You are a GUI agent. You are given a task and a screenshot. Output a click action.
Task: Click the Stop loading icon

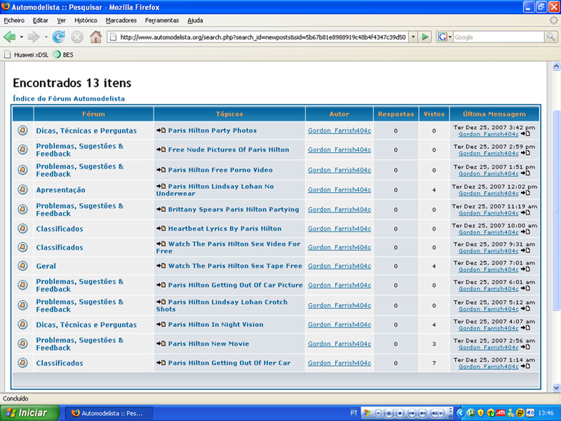(77, 37)
